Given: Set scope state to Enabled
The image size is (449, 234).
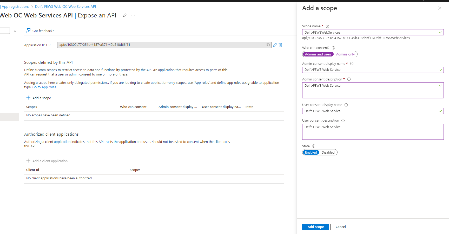Looking at the screenshot, I should (x=311, y=152).
